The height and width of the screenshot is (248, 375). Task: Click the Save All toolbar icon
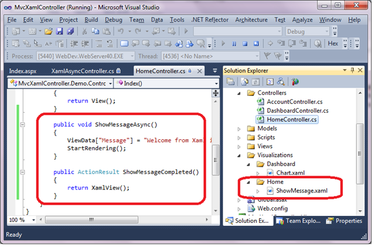(x=69, y=32)
